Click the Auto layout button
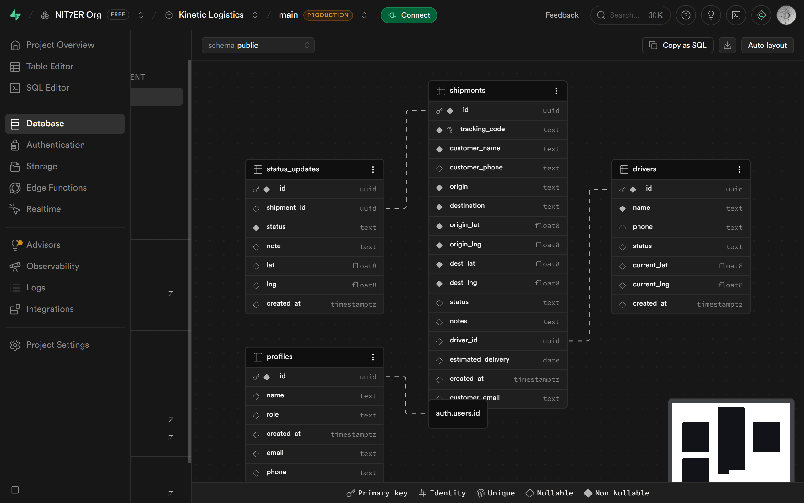 click(767, 45)
